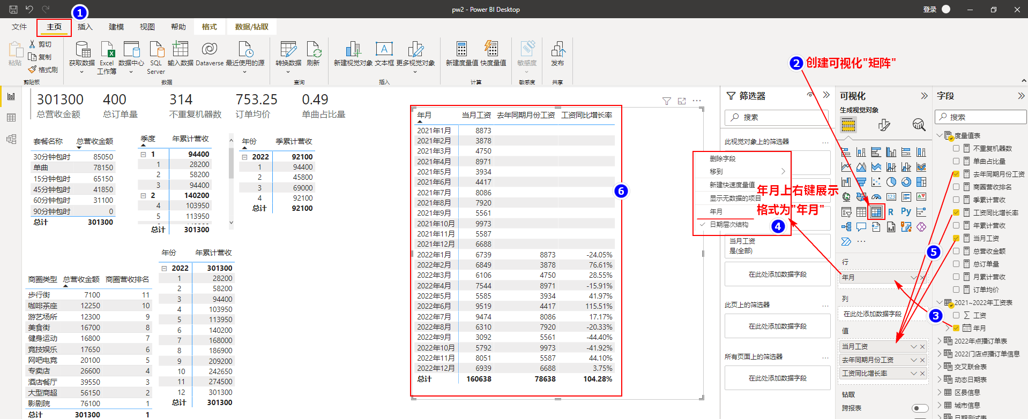This screenshot has width=1028, height=419.
Task: Switch to Data view in left sidebar
Action: [11, 118]
